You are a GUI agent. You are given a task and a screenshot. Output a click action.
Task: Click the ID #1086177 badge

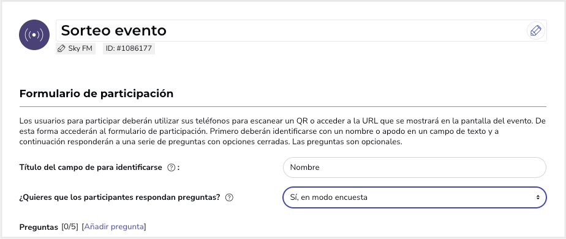click(129, 48)
